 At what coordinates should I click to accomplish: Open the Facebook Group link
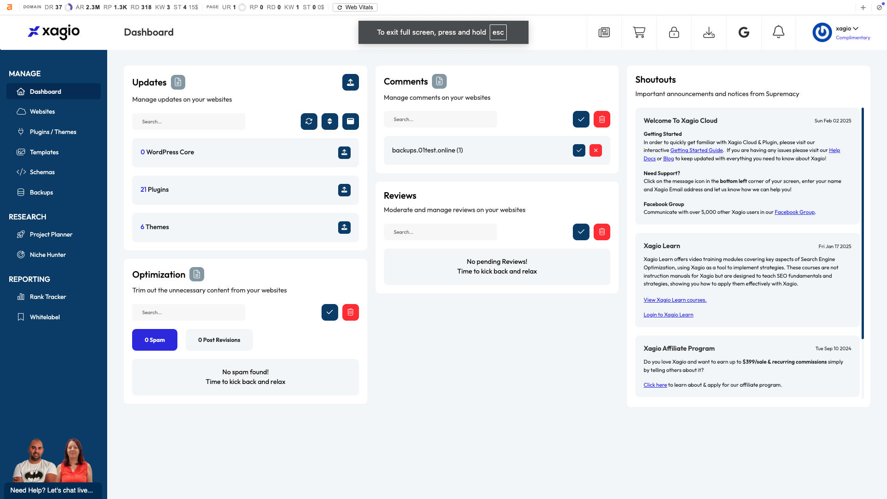tap(795, 212)
